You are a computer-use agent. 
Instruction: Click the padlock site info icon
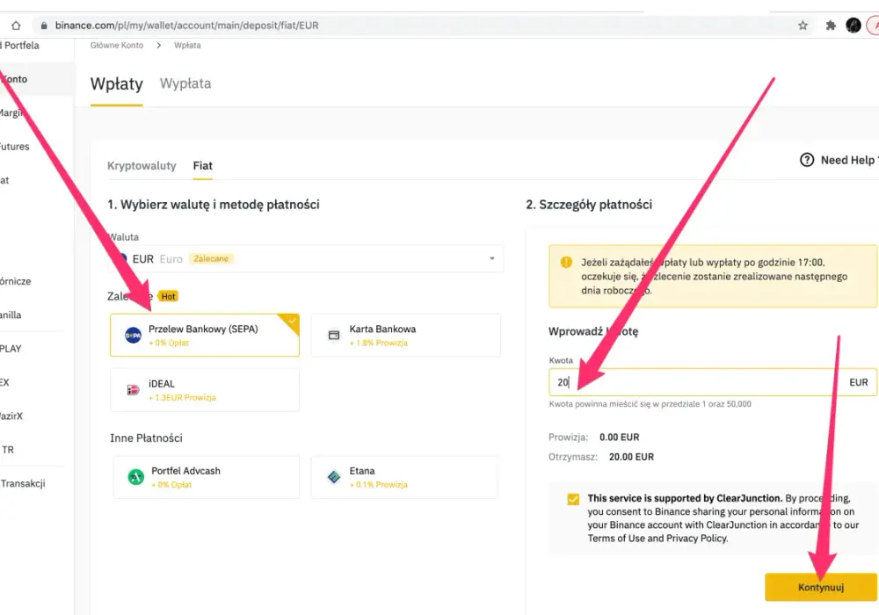pyautogui.click(x=44, y=25)
